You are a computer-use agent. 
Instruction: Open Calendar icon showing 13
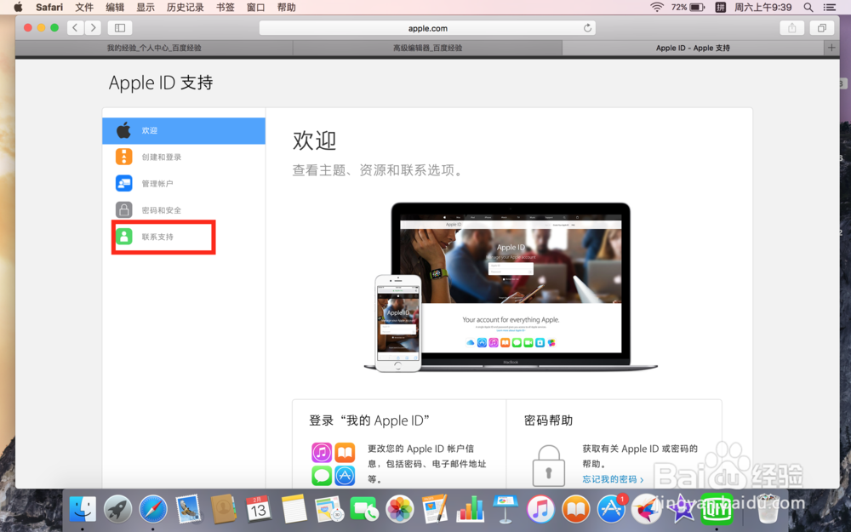[259, 509]
